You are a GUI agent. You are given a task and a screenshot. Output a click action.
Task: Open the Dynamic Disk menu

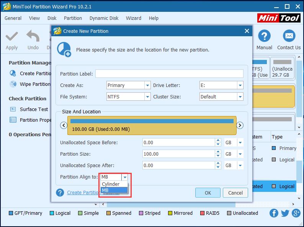[104, 18]
